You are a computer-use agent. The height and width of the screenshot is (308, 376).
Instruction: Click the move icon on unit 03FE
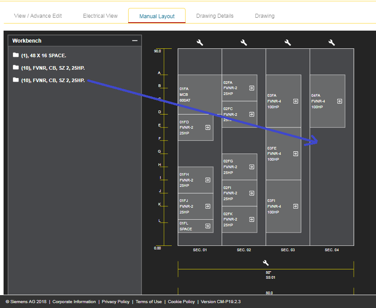[296, 154]
